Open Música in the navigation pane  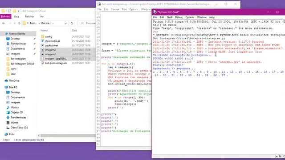14,108
